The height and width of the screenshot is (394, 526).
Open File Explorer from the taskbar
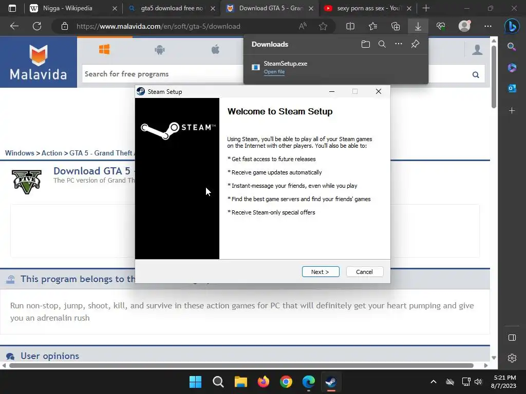point(240,382)
